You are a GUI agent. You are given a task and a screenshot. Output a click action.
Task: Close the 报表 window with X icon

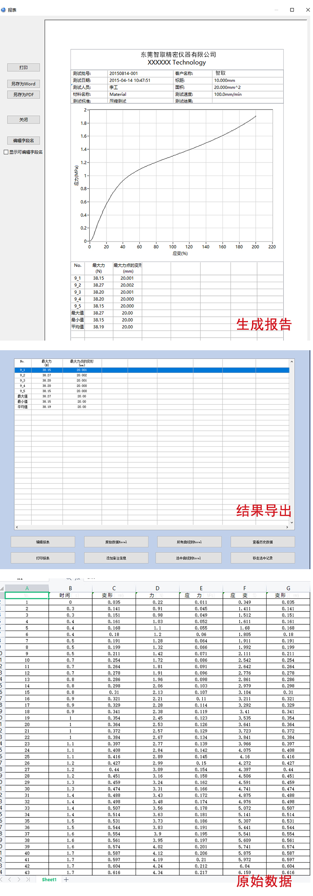pyautogui.click(x=308, y=10)
